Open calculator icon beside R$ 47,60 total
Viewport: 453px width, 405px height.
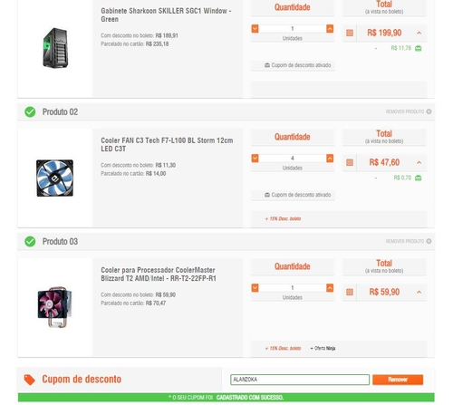[350, 162]
